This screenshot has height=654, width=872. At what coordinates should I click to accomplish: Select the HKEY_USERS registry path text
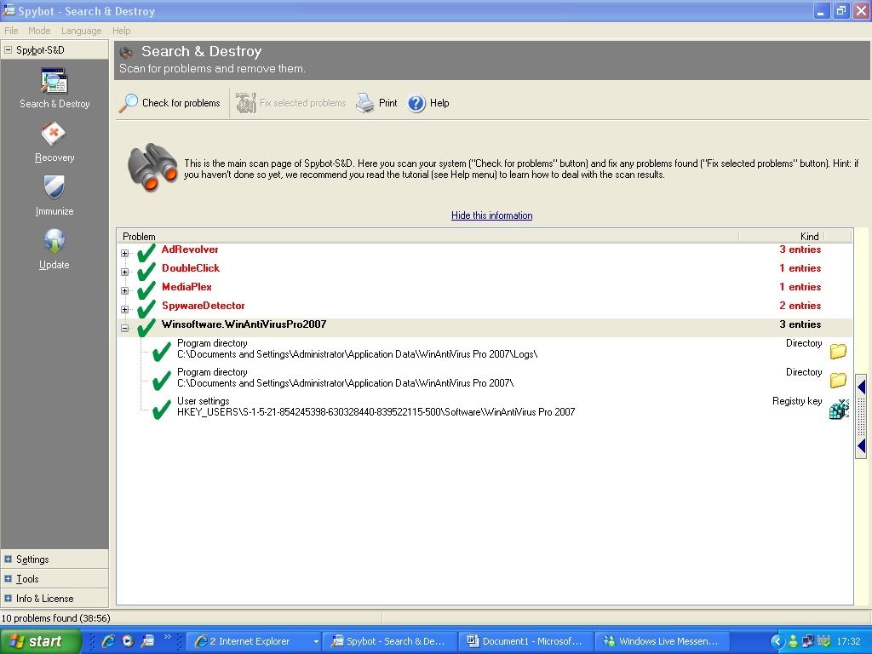click(376, 412)
